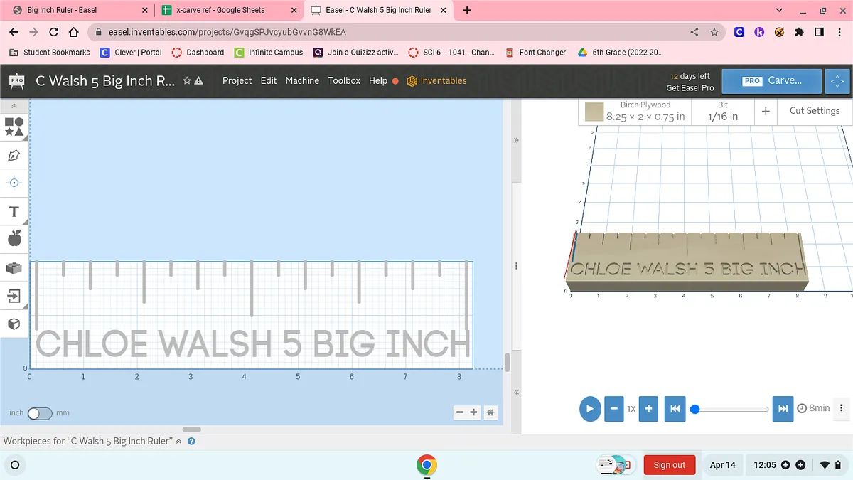This screenshot has width=853, height=480.
Task: Open the simulation options three-dot menu
Action: point(842,408)
